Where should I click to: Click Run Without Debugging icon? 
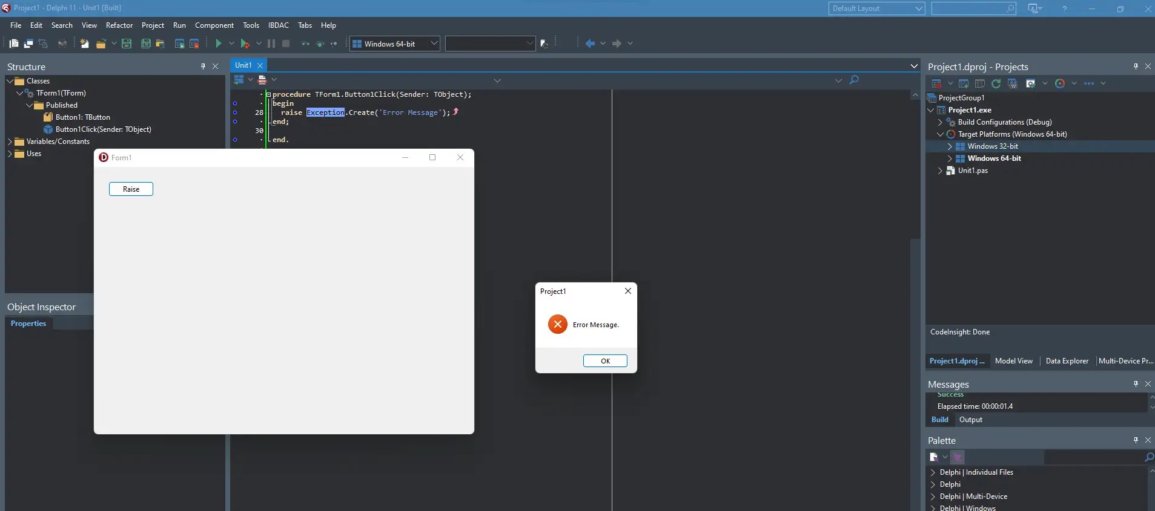[x=245, y=43]
